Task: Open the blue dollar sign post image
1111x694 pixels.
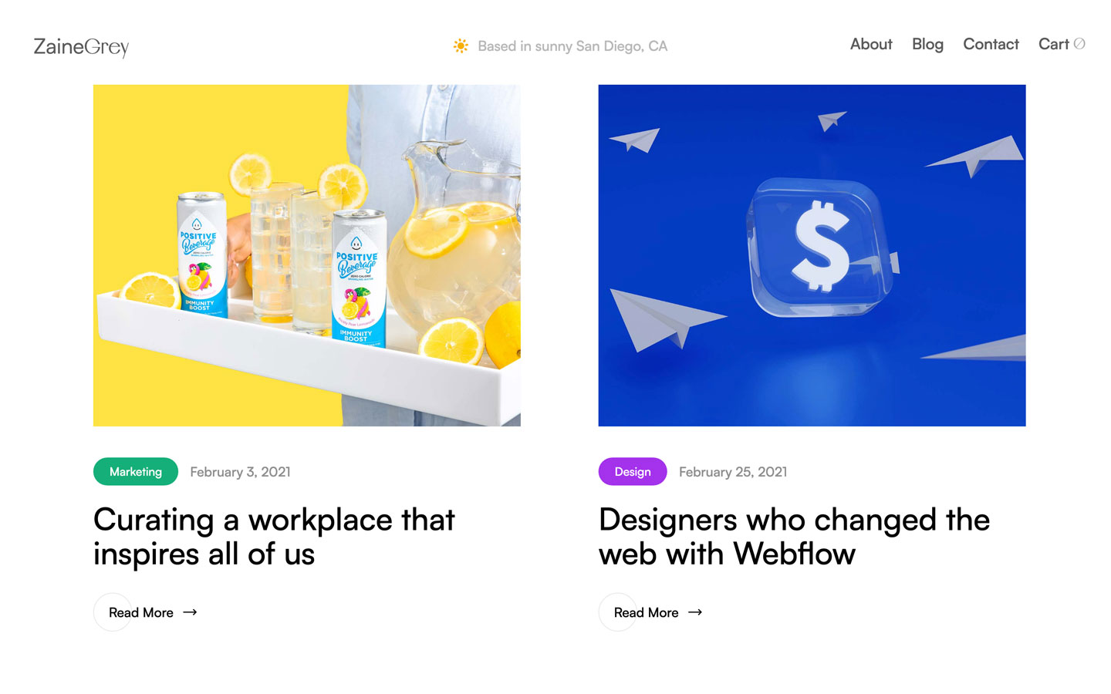Action: 812,255
